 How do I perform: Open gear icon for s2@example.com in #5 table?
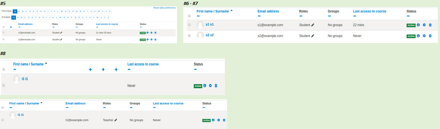[151, 39]
